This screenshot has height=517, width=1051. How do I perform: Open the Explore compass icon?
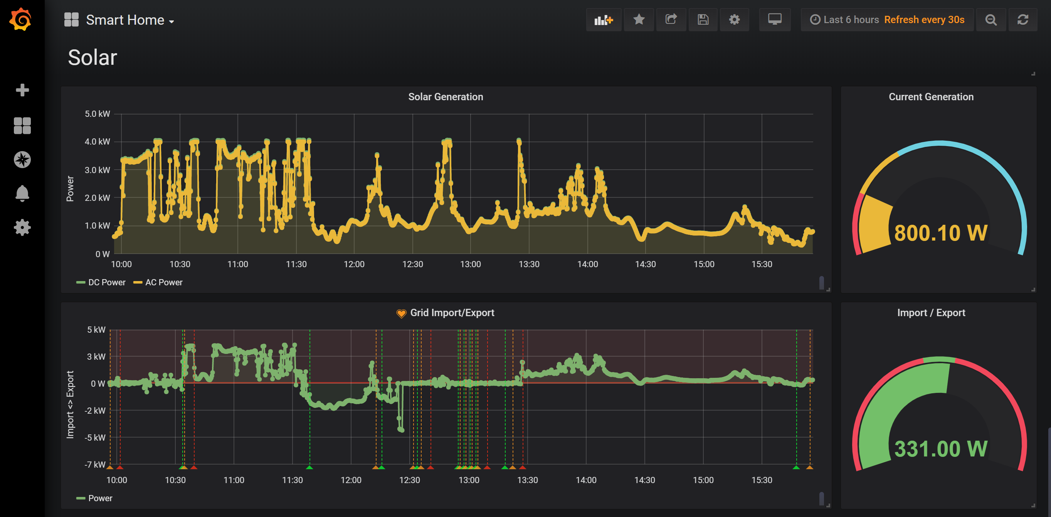point(22,160)
